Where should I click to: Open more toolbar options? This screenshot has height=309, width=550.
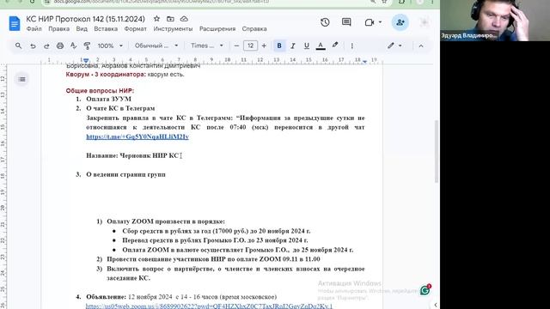tap(351, 45)
